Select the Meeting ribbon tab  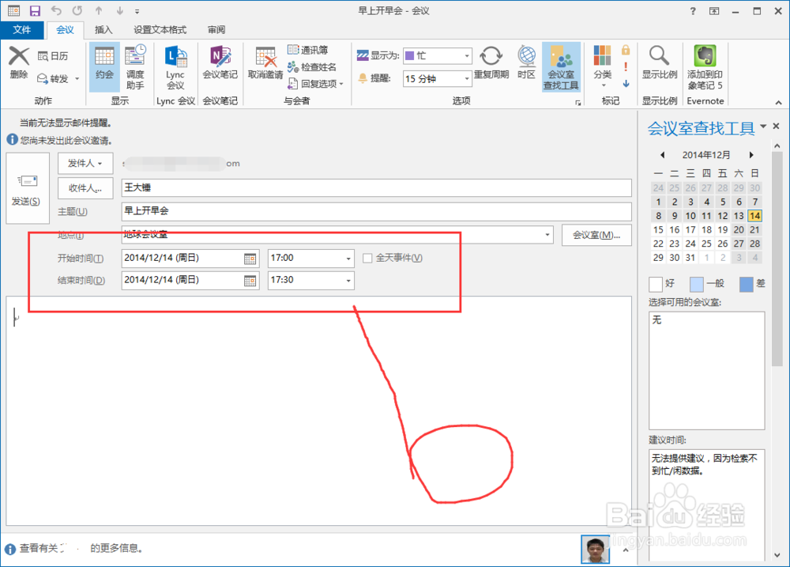(65, 30)
